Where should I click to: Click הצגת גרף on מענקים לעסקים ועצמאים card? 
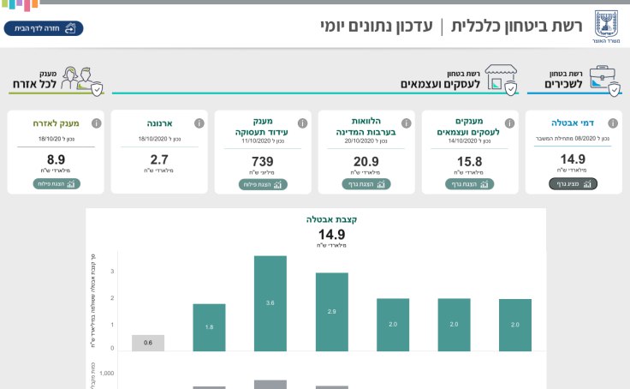469,184
